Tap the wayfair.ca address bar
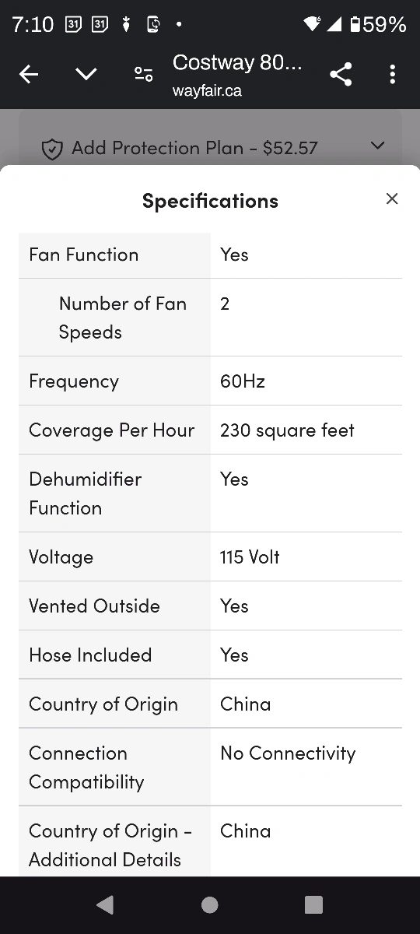Screen dimensions: 420x934 pos(207,91)
